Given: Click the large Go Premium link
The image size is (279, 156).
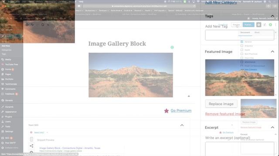Looking at the screenshot, I should [x=181, y=111].
